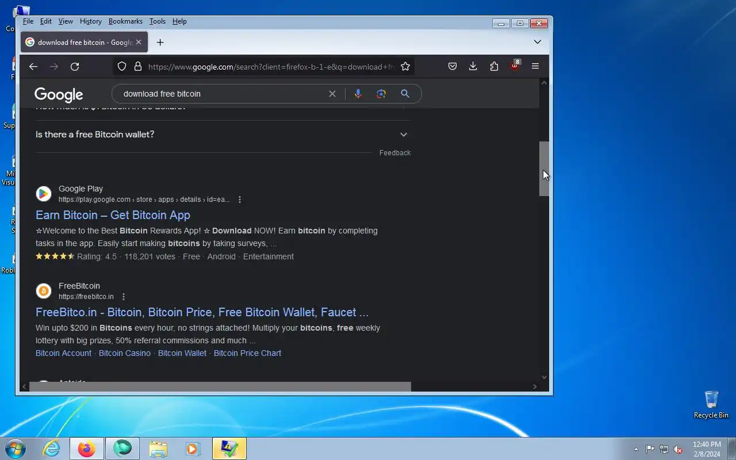
Task: Bookmark this page with the star icon
Action: [x=405, y=67]
